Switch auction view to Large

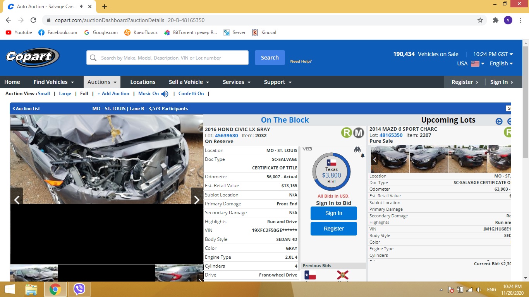(x=65, y=94)
